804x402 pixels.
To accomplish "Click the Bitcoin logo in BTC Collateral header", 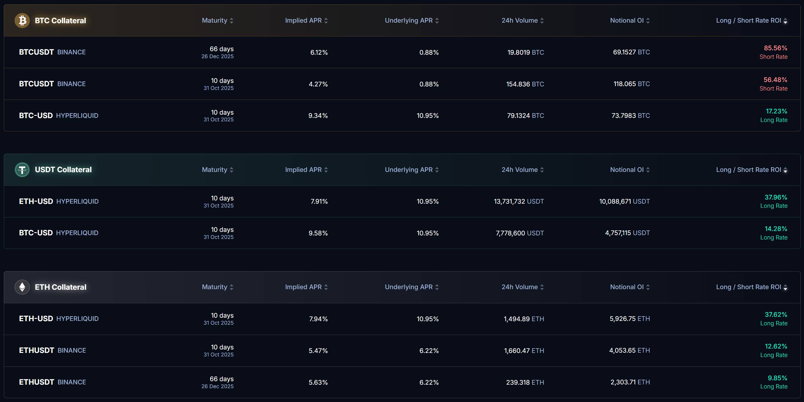I will [x=22, y=20].
